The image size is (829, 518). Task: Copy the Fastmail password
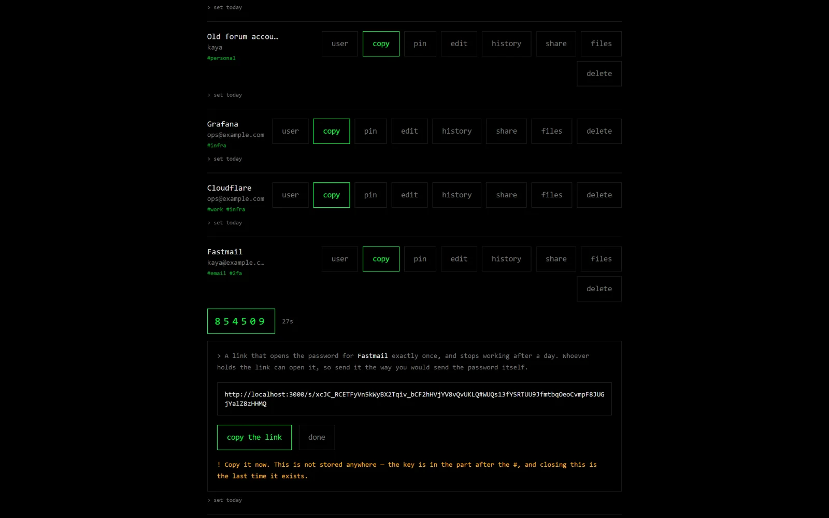381,259
